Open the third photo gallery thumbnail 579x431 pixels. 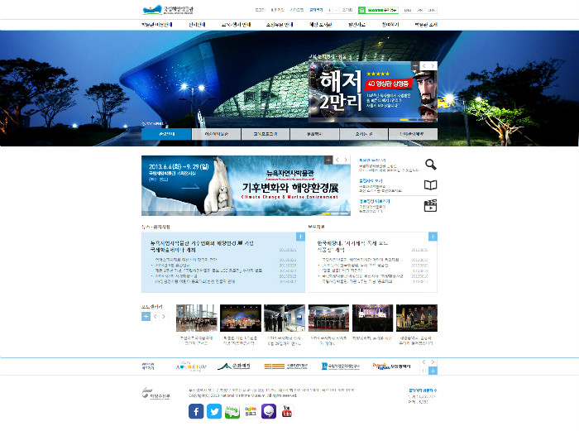[x=285, y=318]
